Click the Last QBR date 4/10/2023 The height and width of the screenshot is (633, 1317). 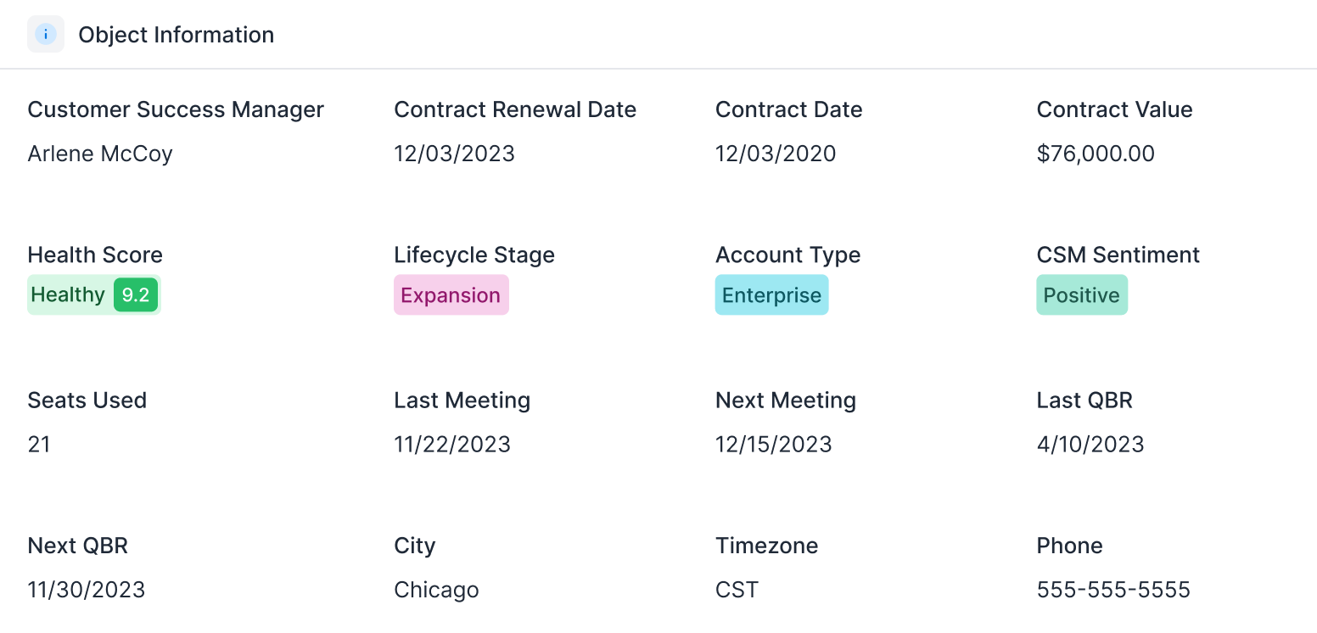tap(1090, 445)
